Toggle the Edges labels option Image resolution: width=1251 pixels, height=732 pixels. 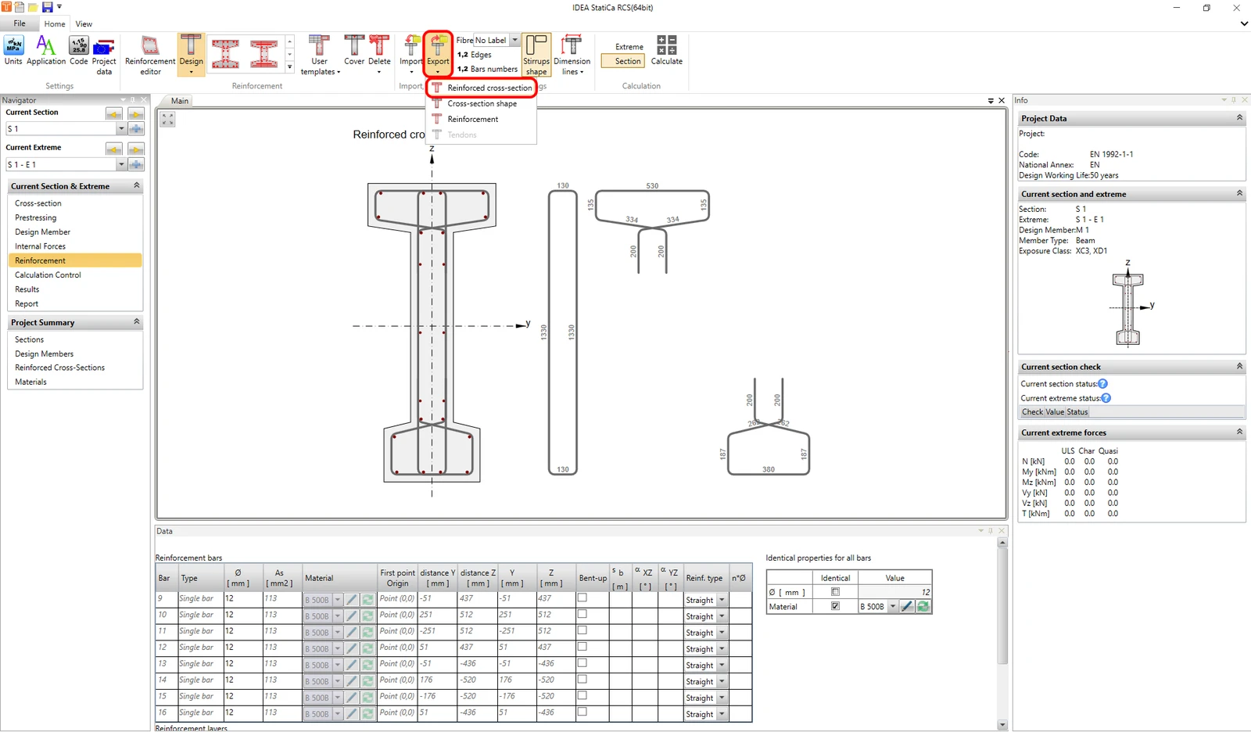[475, 55]
